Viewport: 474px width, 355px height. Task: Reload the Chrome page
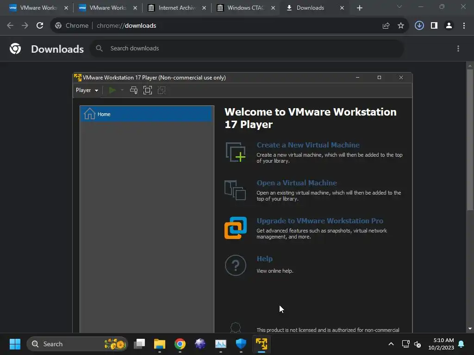click(x=40, y=26)
